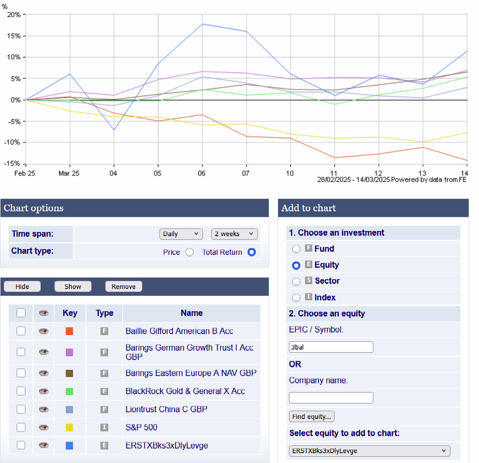Expand the Select equity to add dropdown
Screen dimensions: 479x463
[369, 451]
